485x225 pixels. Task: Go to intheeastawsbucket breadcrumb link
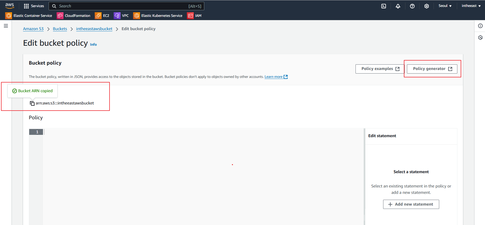click(94, 29)
